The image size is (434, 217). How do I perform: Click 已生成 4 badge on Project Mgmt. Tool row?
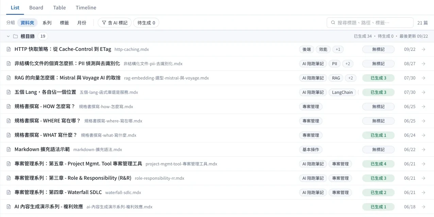(378, 164)
